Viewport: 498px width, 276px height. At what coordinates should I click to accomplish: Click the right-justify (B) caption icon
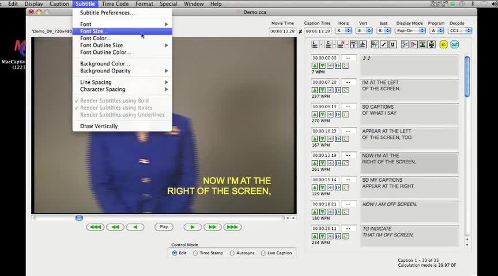(x=341, y=45)
